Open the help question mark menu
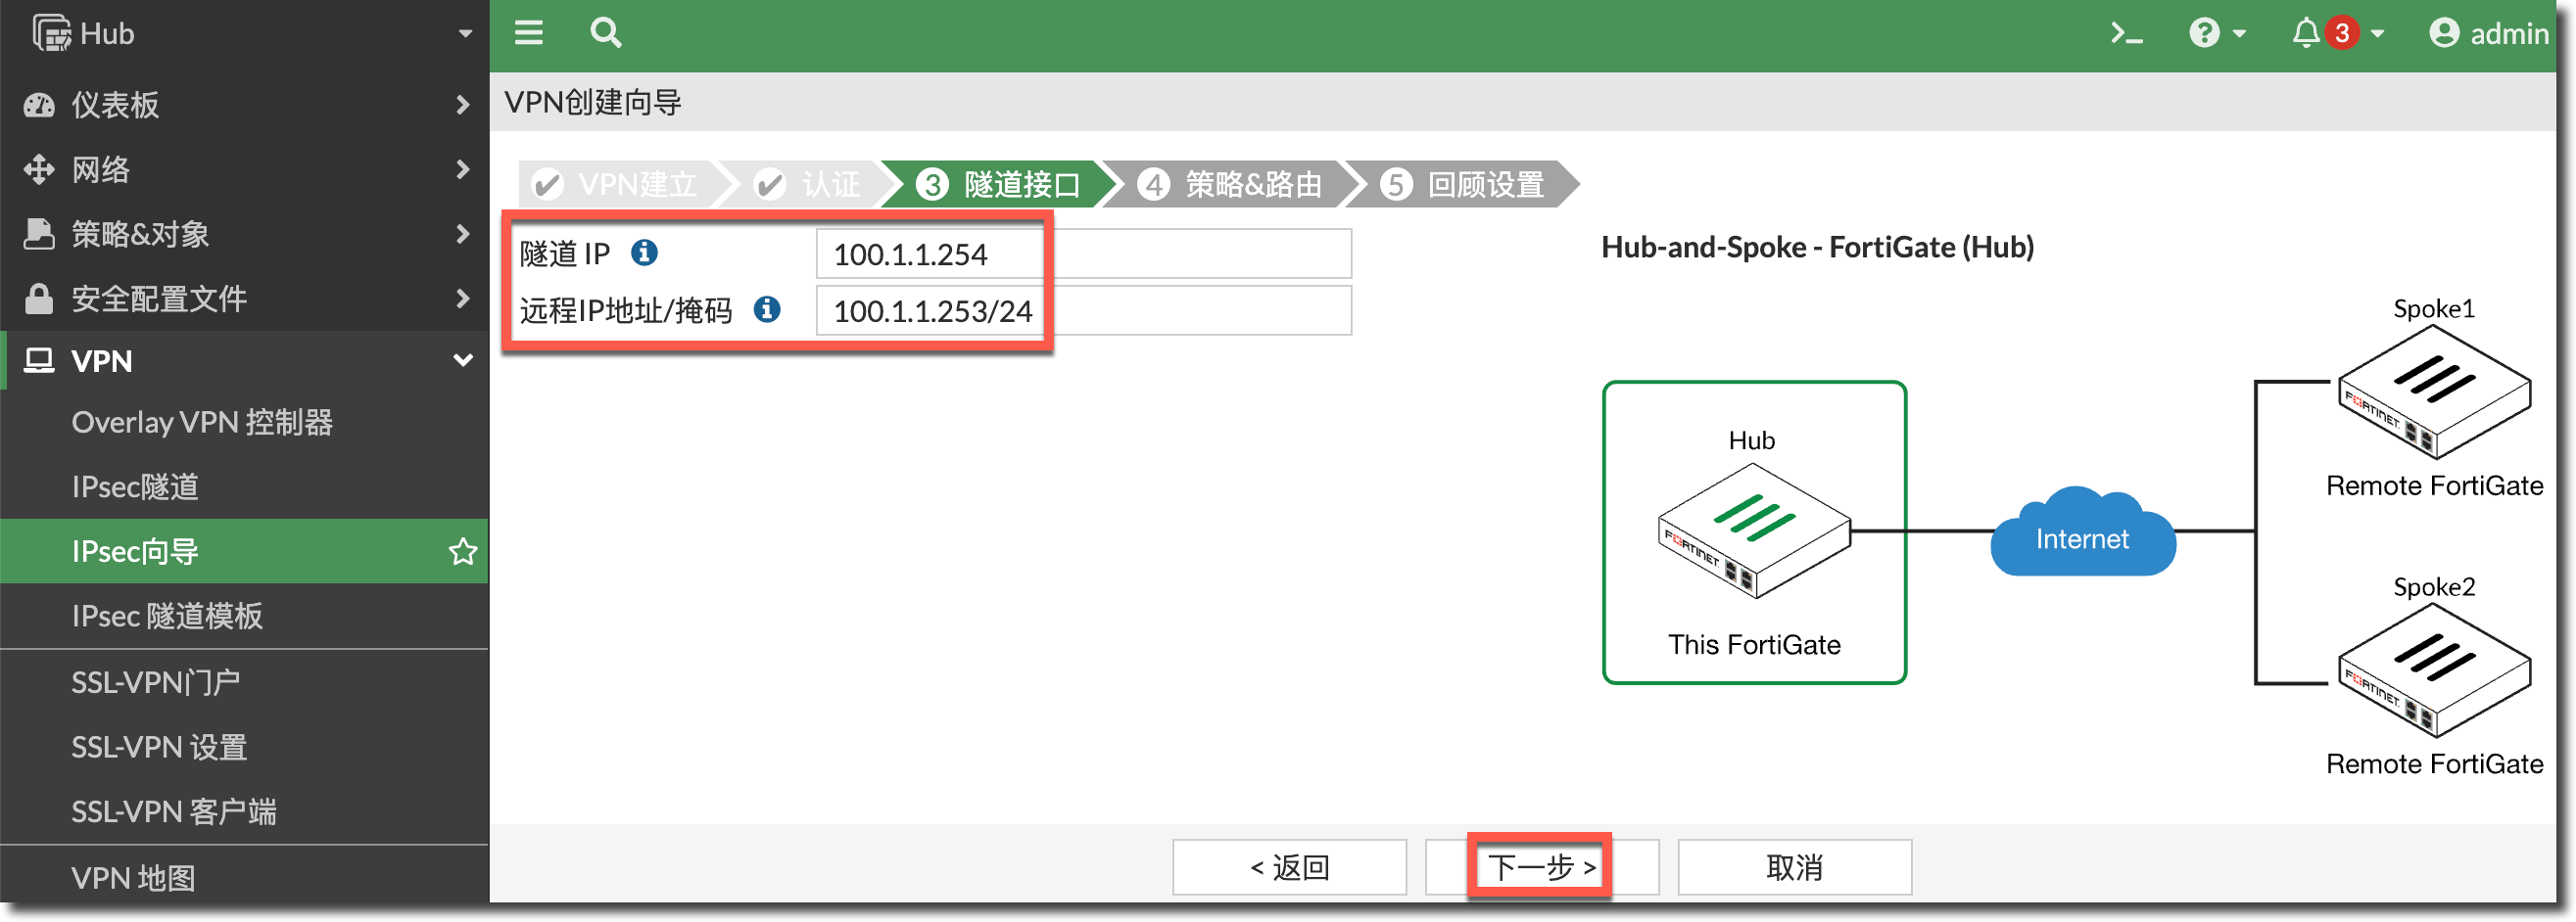This screenshot has height=922, width=2576. click(2216, 34)
